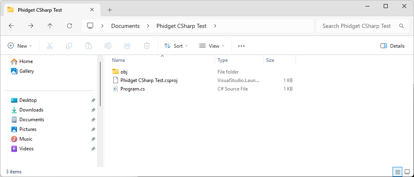Open the New dropdown menu
Screen dimensions: 414x177
tap(20, 46)
